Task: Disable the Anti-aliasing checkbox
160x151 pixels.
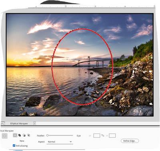Action: point(14,145)
